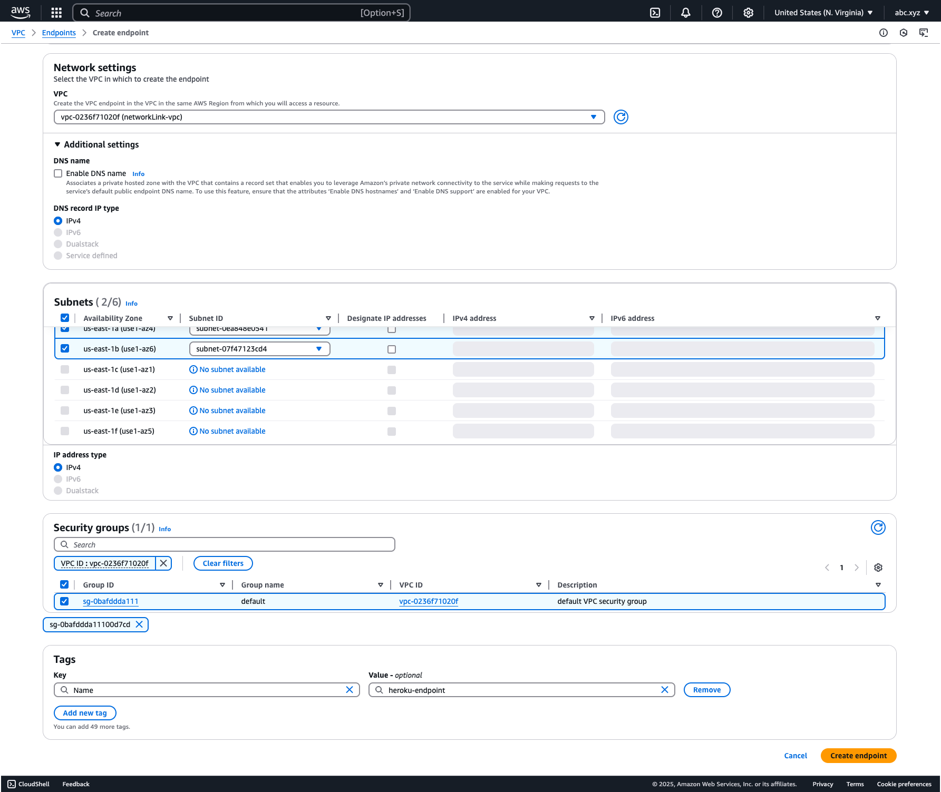Remove the VPC ID filter token

click(x=163, y=563)
